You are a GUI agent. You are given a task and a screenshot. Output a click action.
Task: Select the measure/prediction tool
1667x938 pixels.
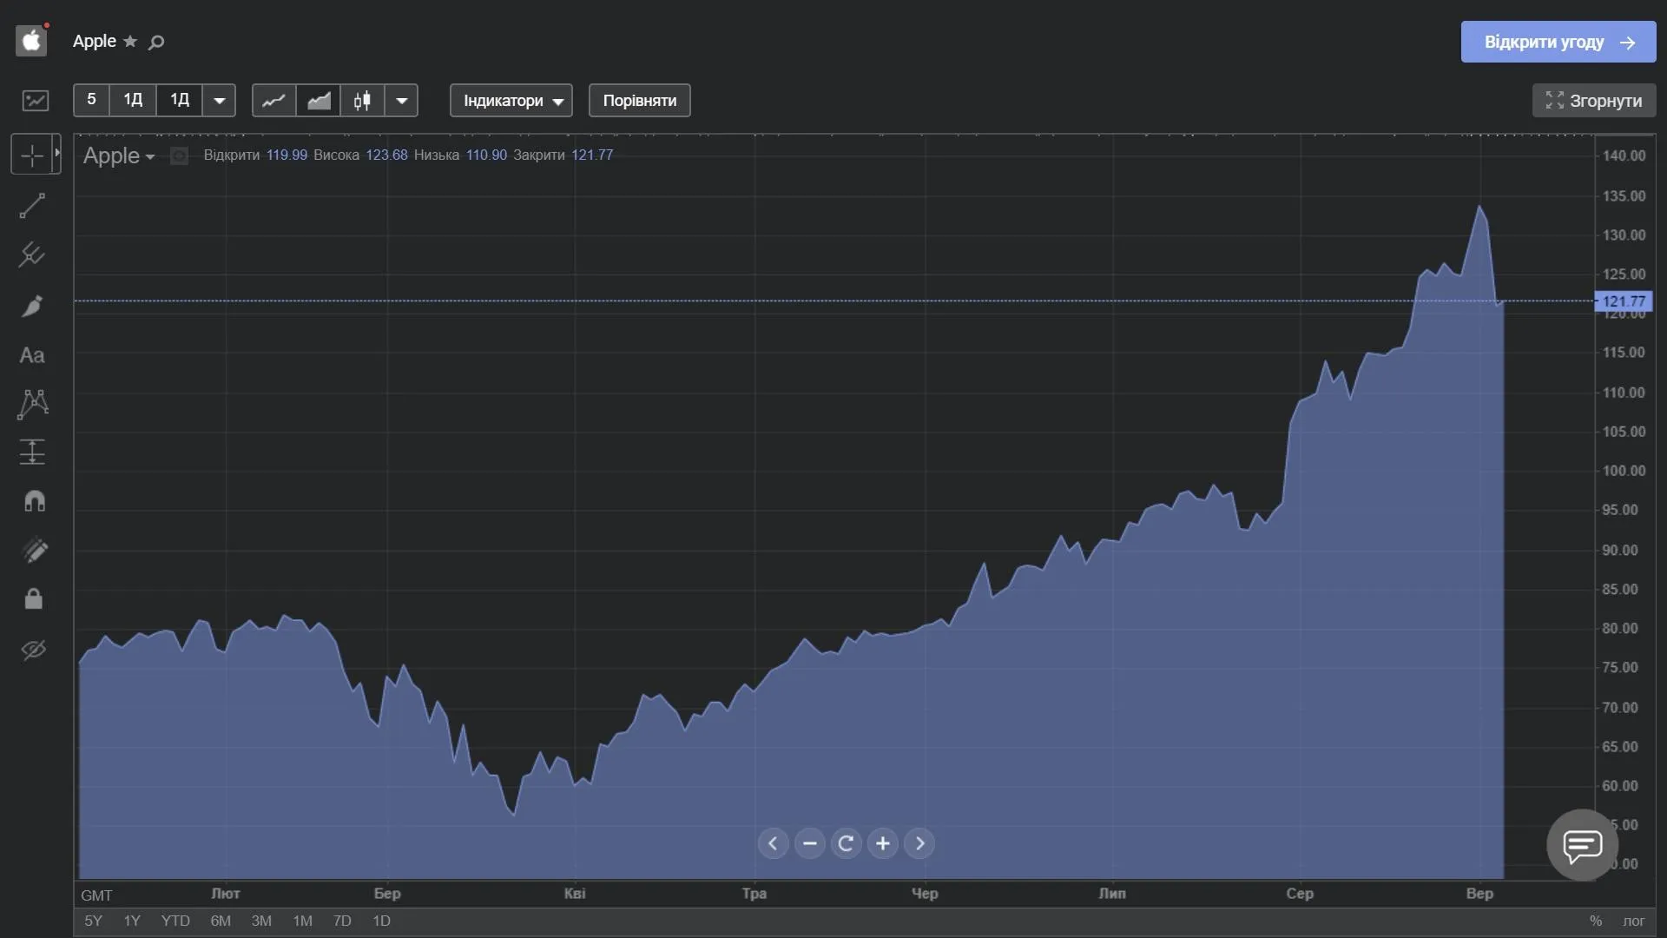pyautogui.click(x=32, y=452)
